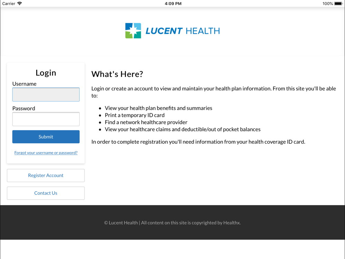Click the Login heading
This screenshot has height=259, width=345.
tap(46, 73)
